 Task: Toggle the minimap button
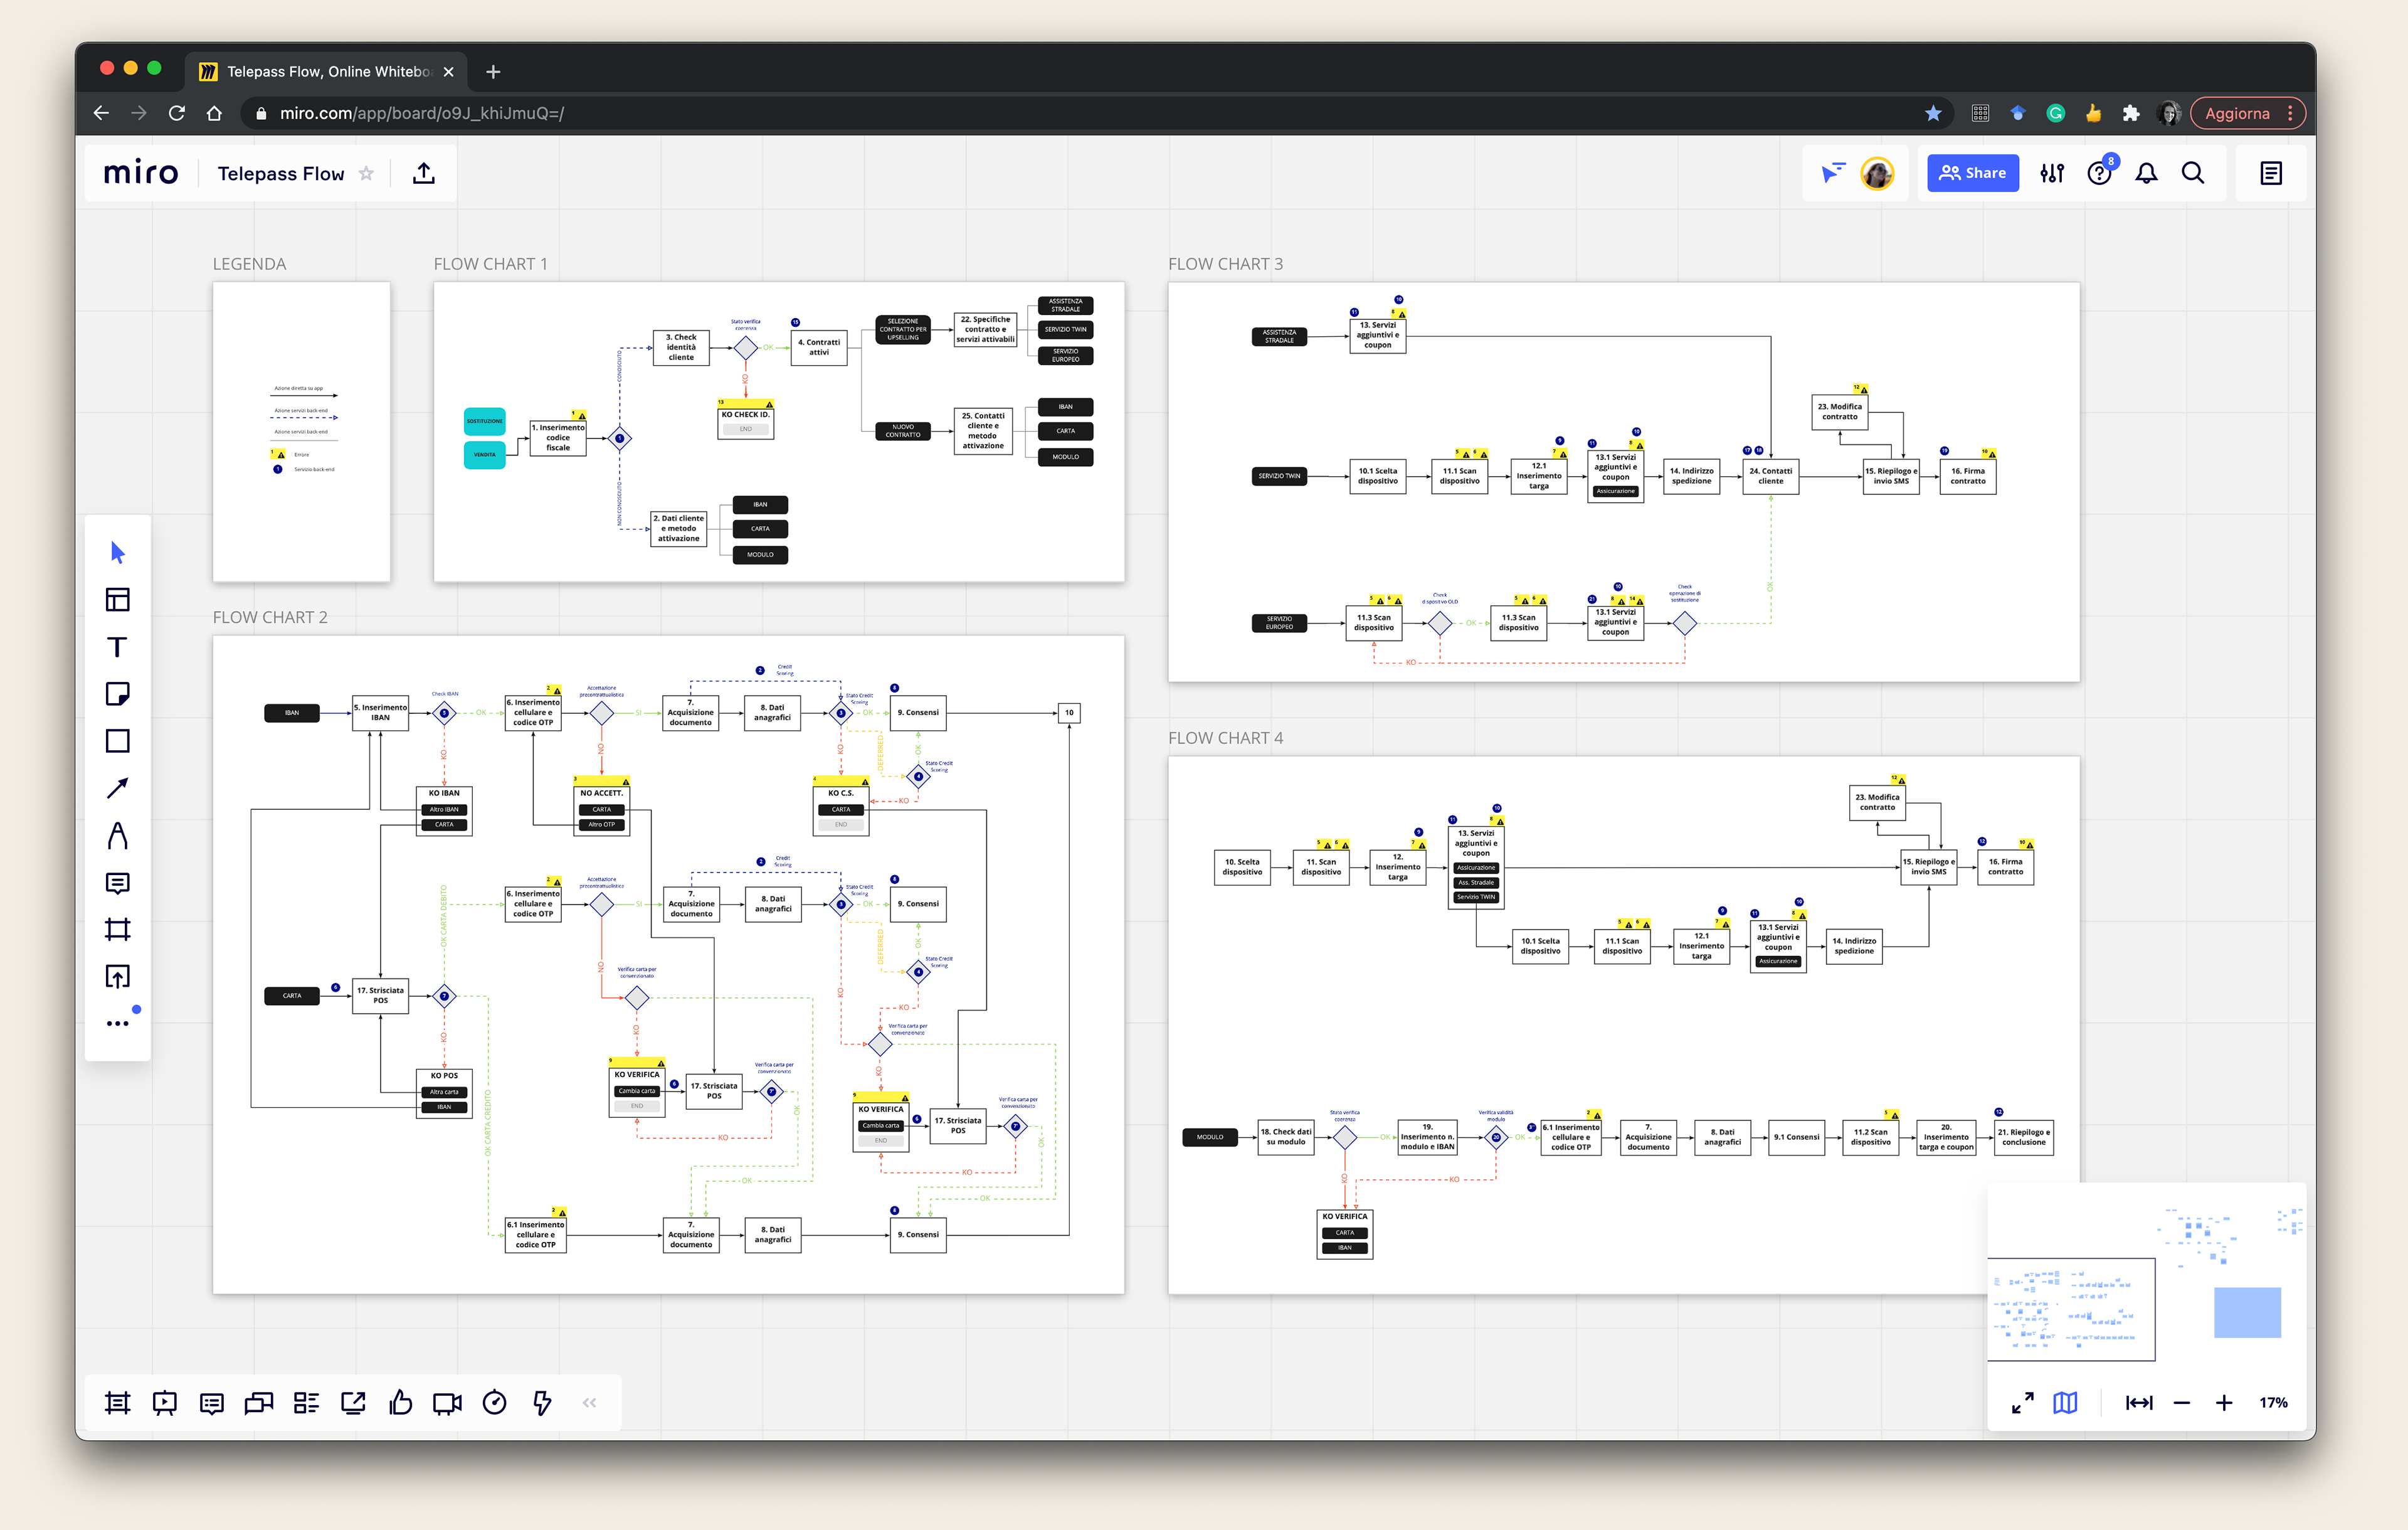[x=2065, y=1403]
